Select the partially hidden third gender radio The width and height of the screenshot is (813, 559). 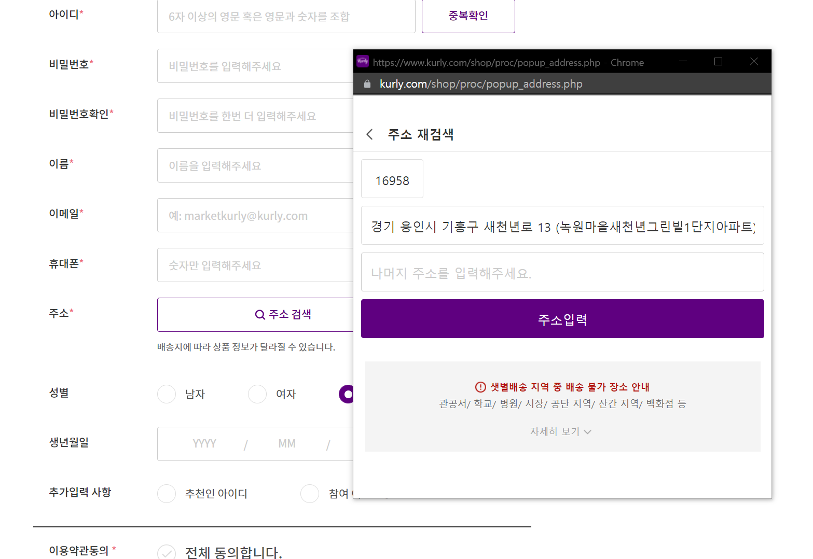tap(346, 394)
